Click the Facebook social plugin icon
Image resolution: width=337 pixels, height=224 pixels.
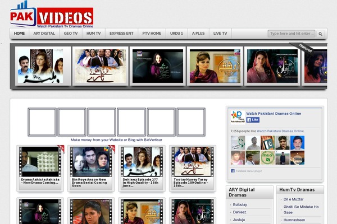233,171
